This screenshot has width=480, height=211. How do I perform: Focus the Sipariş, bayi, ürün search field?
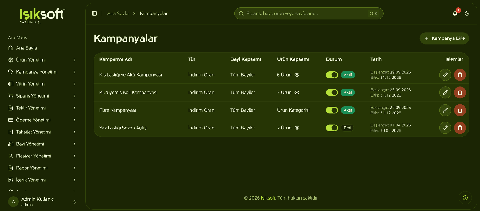(x=309, y=14)
